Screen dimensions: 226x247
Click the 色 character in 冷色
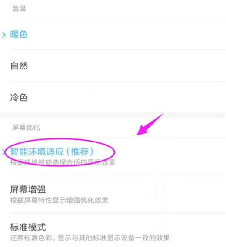23,97
